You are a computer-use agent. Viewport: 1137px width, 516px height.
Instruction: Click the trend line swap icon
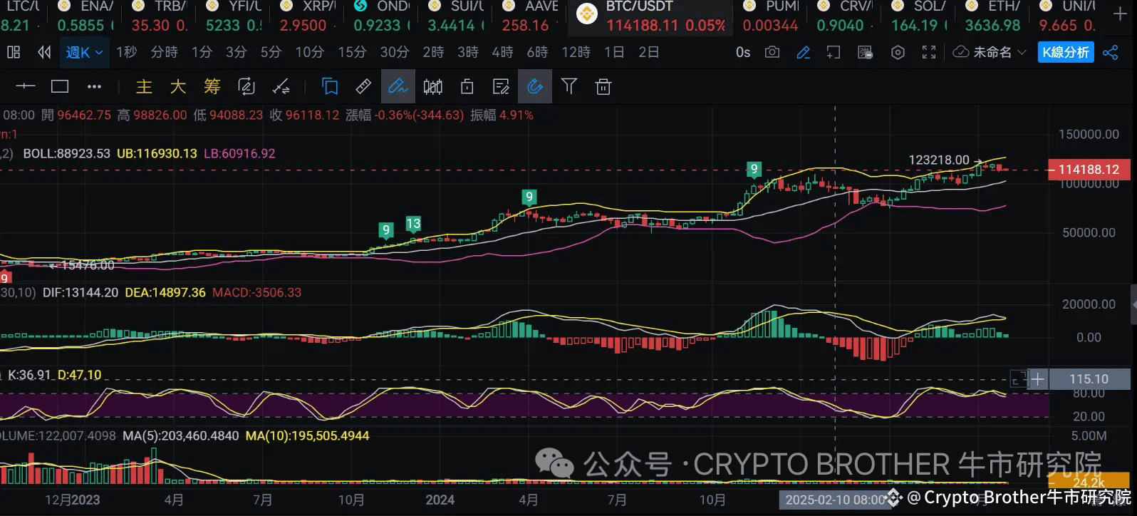coord(281,86)
